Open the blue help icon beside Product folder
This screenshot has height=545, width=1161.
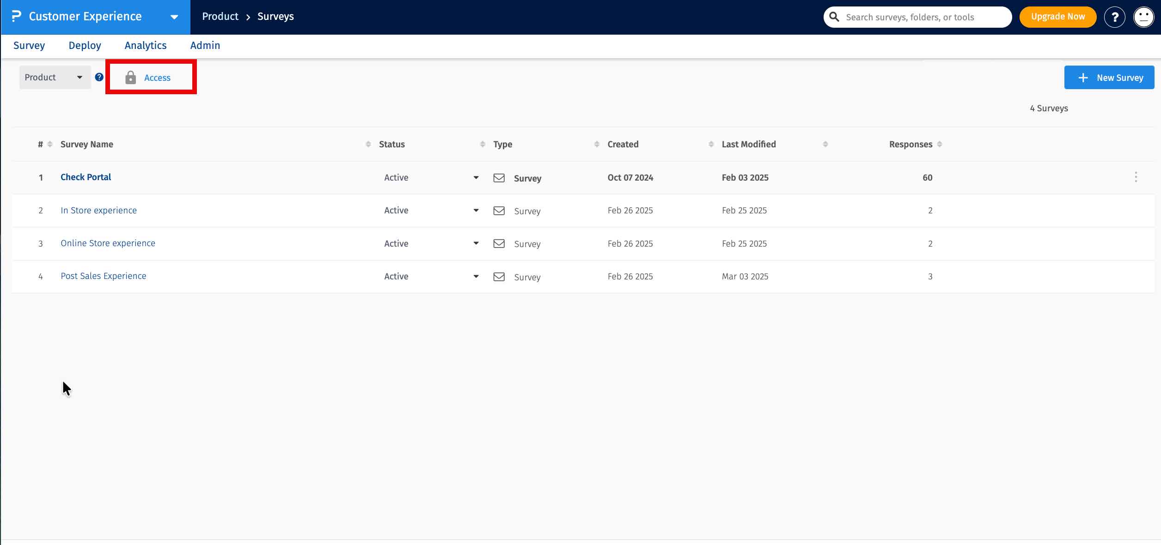click(x=99, y=77)
